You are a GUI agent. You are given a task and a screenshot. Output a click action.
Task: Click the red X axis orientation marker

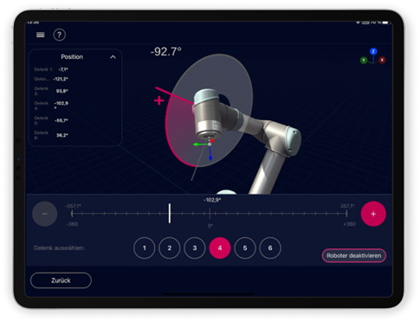coord(382,60)
